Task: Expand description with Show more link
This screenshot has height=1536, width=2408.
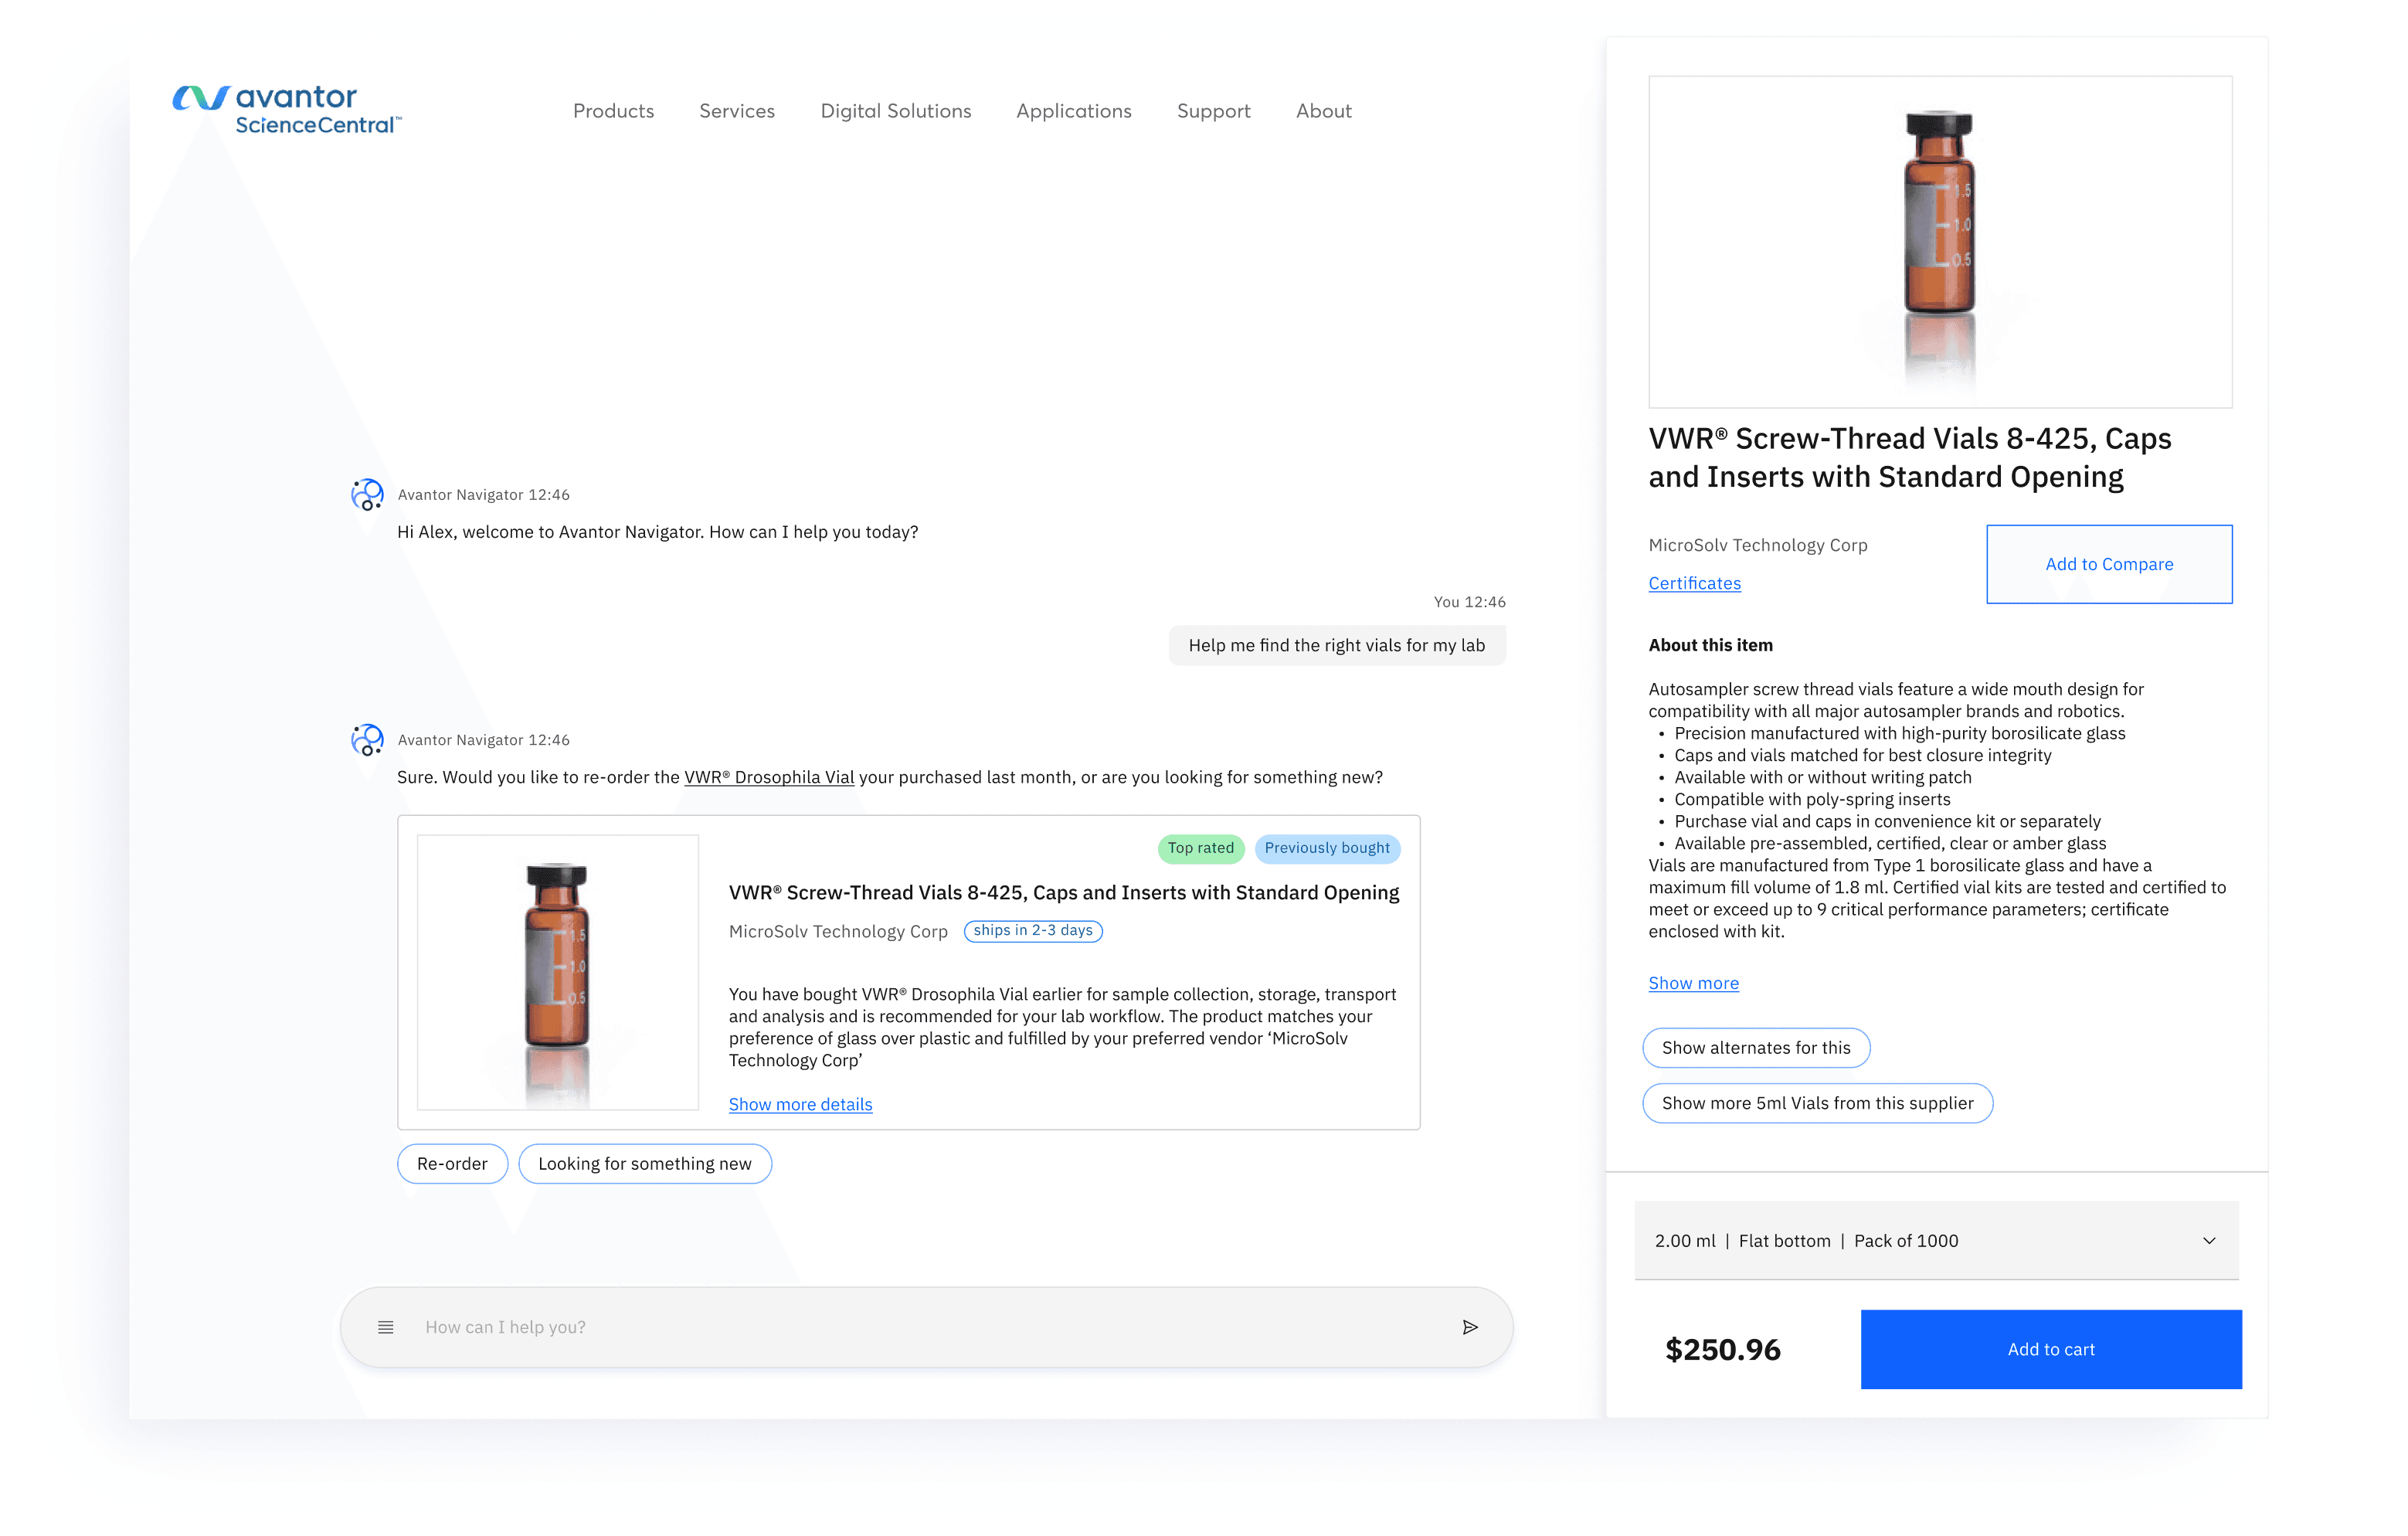Action: click(1693, 983)
